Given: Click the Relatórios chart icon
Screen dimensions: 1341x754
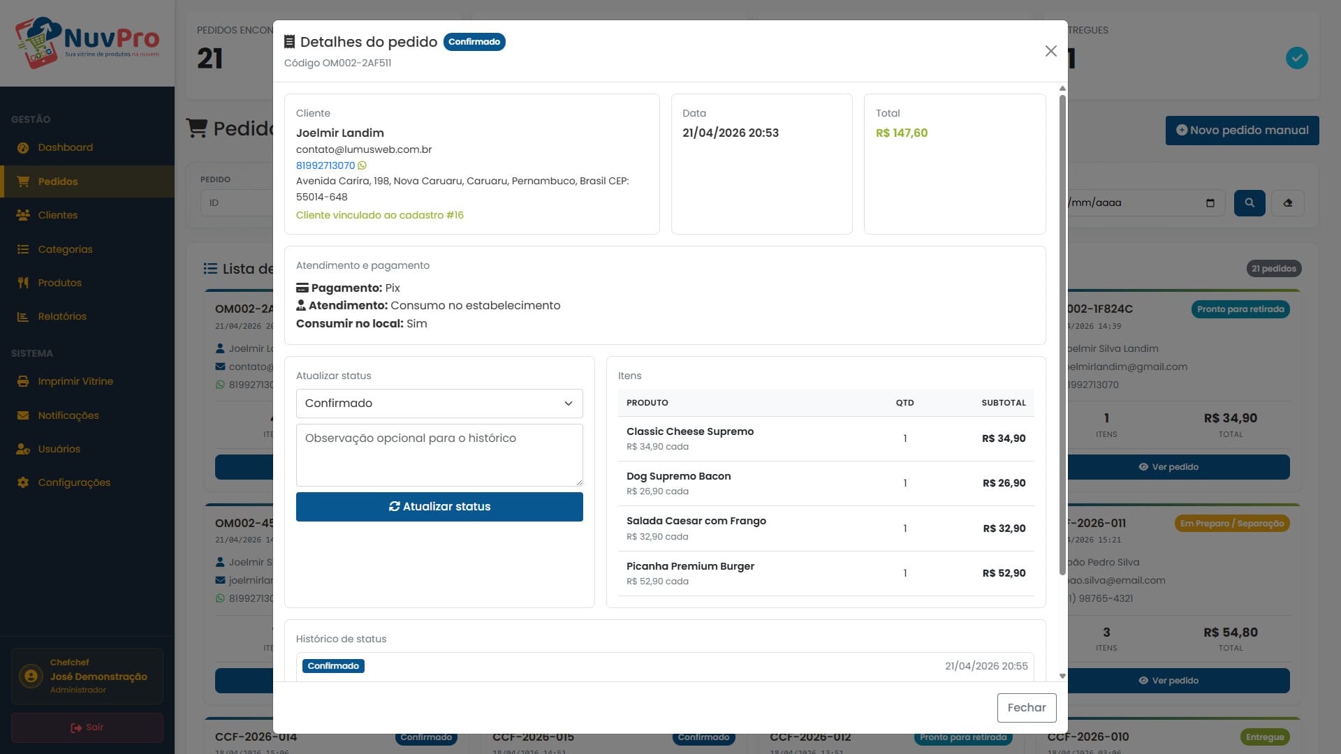Looking at the screenshot, I should [x=23, y=316].
